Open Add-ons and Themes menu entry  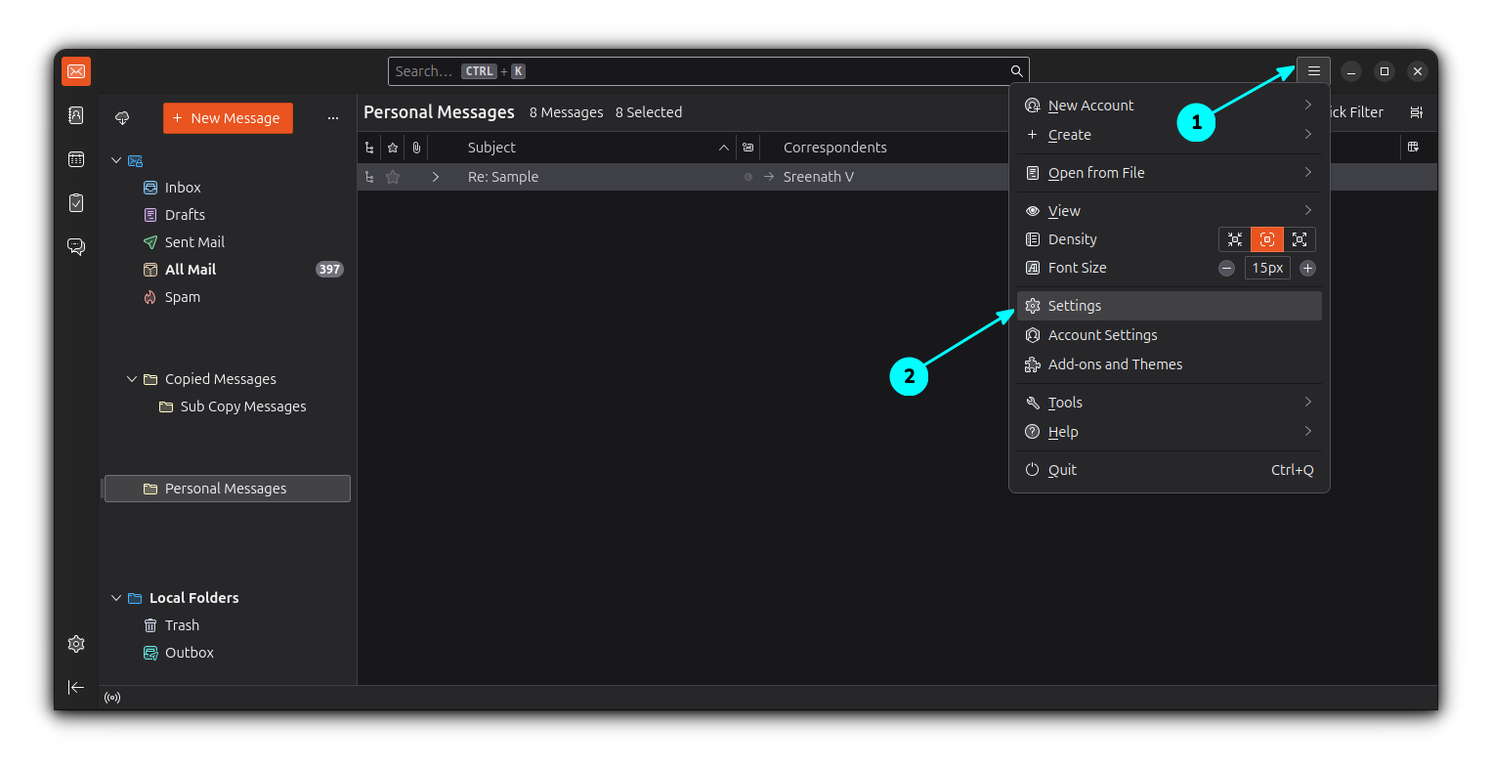pos(1115,364)
